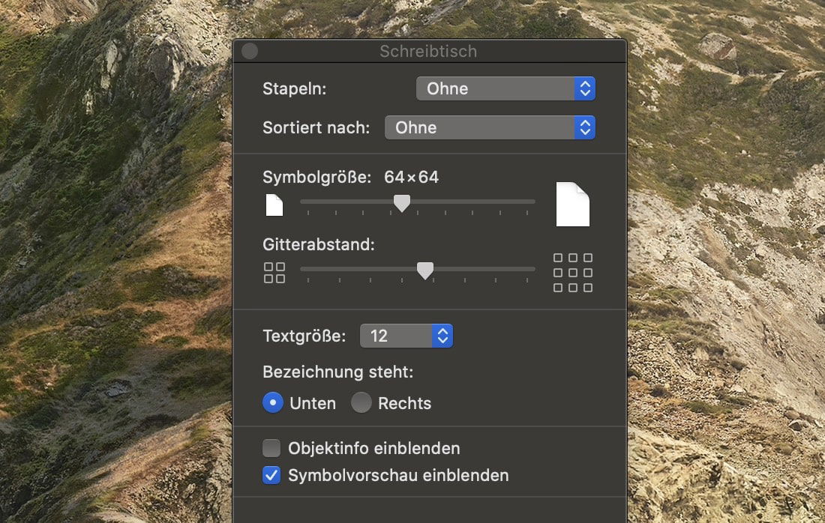Viewport: 825px width, 523px height.
Task: Click the Gitterabstand slider handle
Action: coord(425,270)
